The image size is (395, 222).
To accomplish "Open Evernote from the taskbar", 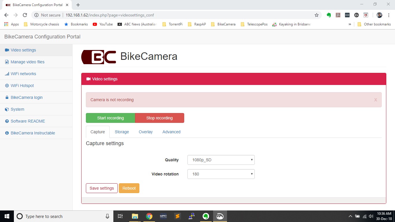I will (x=206, y=216).
